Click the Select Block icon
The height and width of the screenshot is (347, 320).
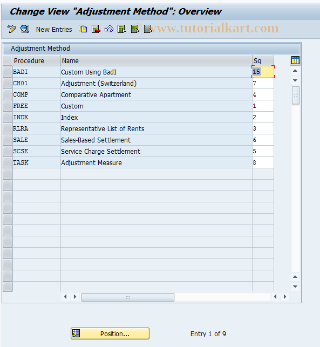pyautogui.click(x=135, y=29)
